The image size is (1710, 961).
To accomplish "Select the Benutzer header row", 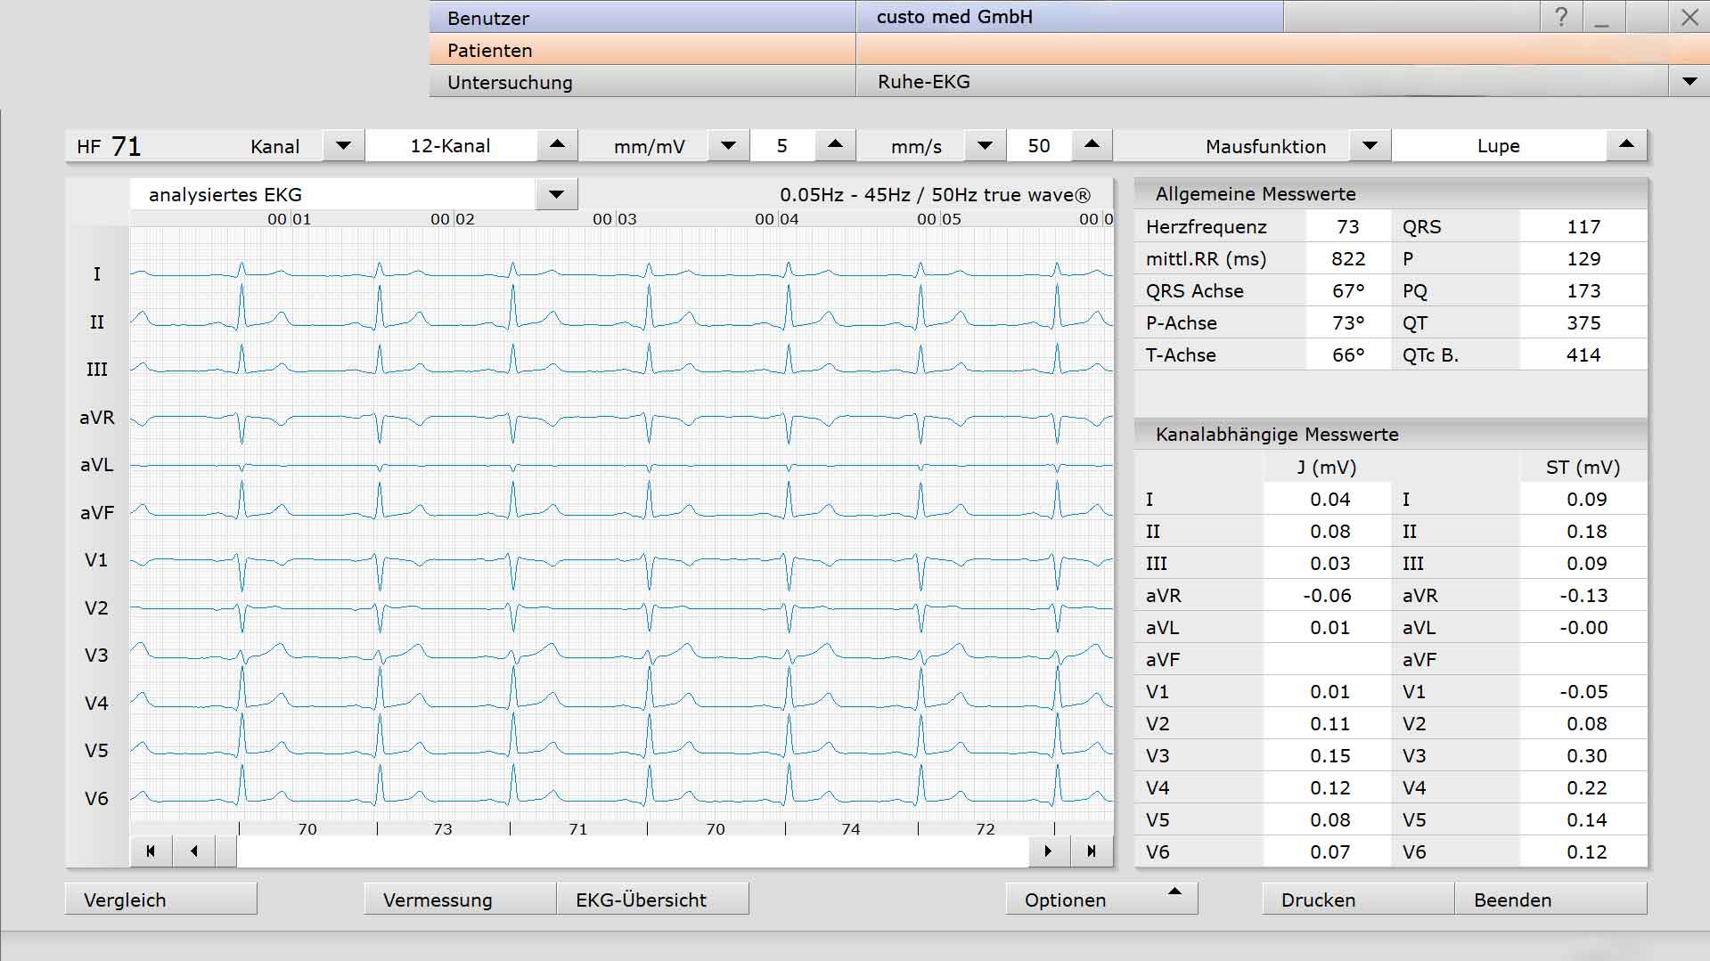I will pyautogui.click(x=642, y=17).
